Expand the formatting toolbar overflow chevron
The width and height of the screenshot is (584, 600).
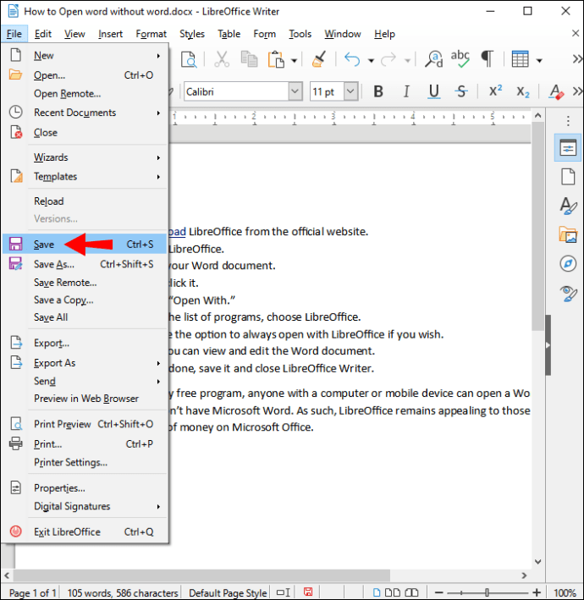click(577, 91)
